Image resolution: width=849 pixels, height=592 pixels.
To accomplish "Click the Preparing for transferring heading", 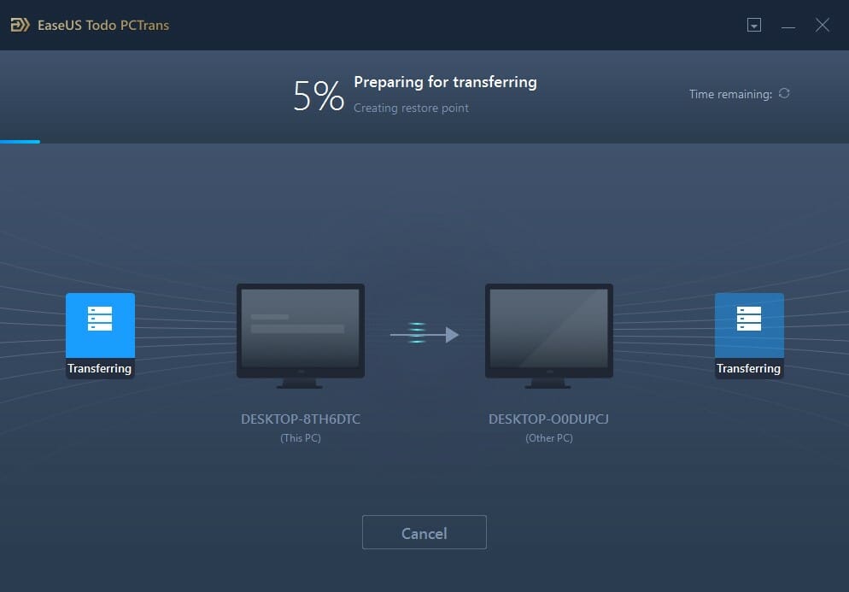I will click(x=445, y=82).
